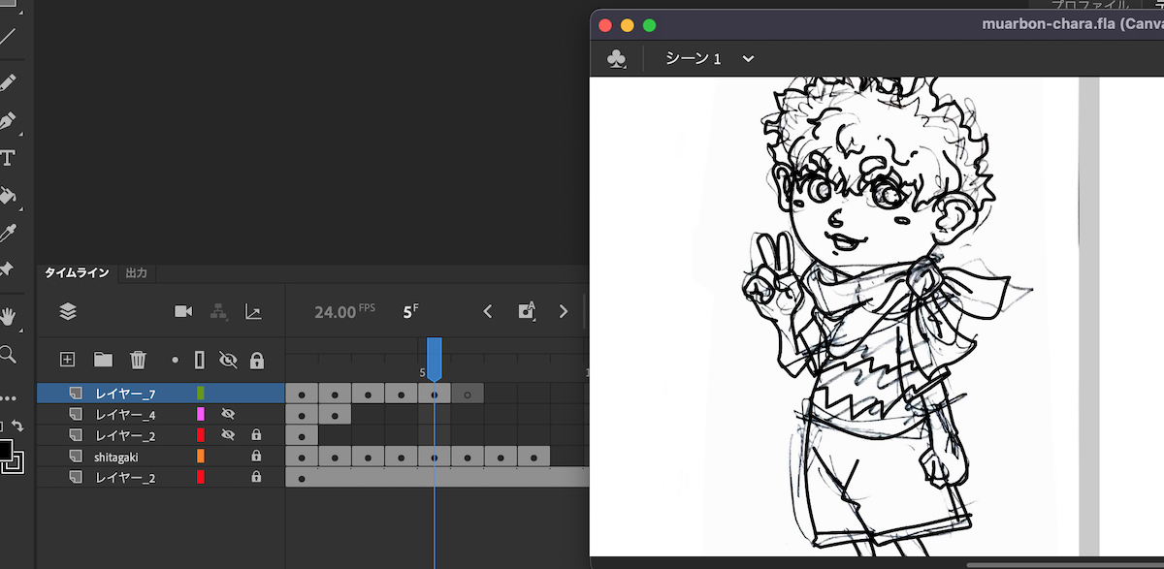Go to the next keyframe arrow

[x=563, y=311]
